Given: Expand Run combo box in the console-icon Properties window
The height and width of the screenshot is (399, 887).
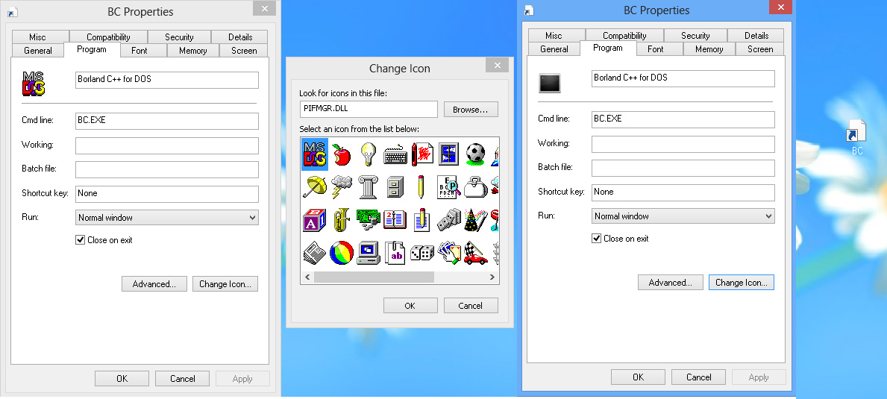Looking at the screenshot, I should point(683,216).
